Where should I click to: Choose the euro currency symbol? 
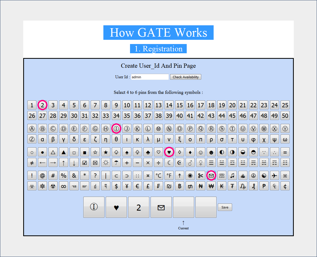point(137,186)
